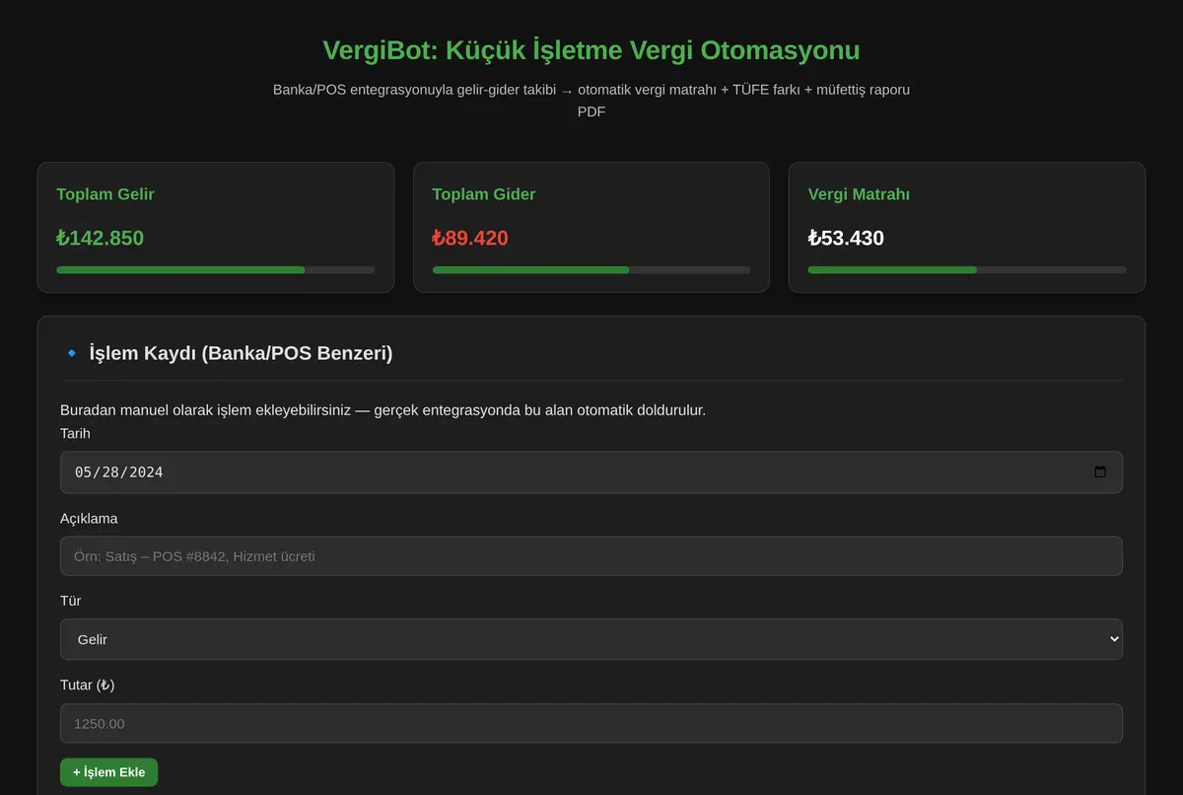Image resolution: width=1183 pixels, height=795 pixels.
Task: Click the ₺53.430 tax base value
Action: [846, 238]
